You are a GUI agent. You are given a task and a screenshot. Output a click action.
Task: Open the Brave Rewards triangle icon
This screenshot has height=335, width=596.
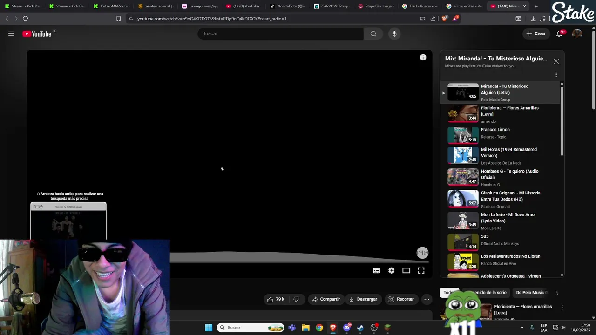coord(455,19)
